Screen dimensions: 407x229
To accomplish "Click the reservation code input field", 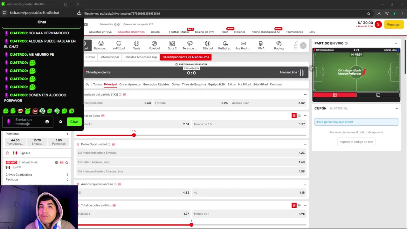I will pos(356,142).
